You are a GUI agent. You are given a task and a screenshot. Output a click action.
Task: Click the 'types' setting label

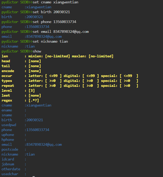click(7, 81)
